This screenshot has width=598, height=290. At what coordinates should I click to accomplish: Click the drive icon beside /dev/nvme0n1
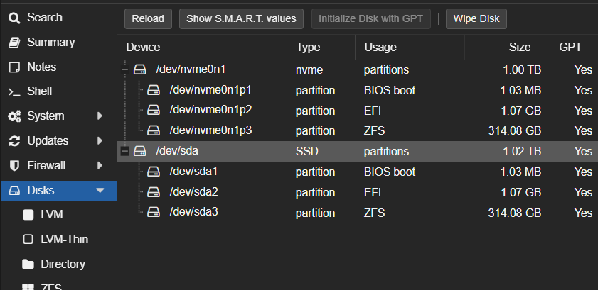(x=141, y=69)
